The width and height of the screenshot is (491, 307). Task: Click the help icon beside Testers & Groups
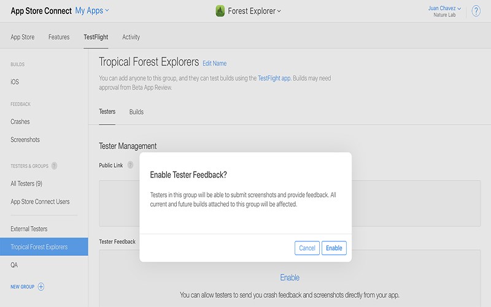(54, 166)
